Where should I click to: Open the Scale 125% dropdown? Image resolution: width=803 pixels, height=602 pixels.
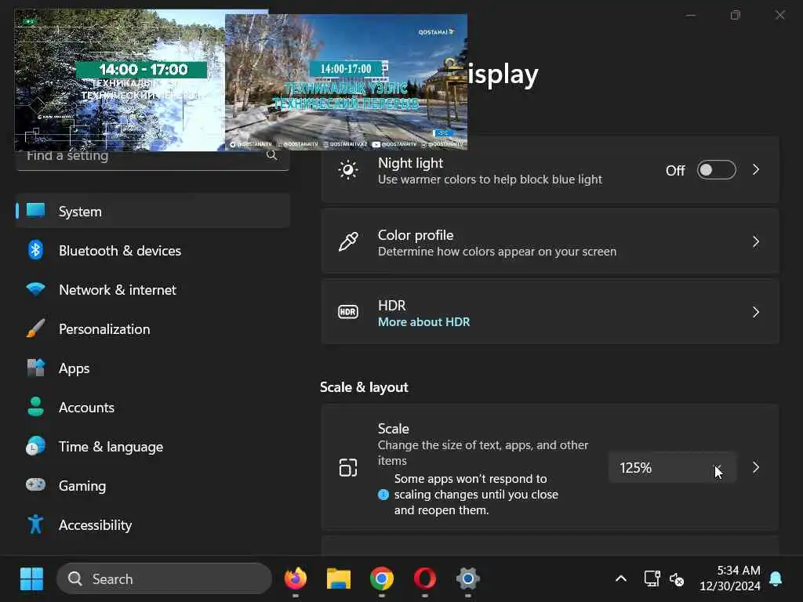pos(672,467)
